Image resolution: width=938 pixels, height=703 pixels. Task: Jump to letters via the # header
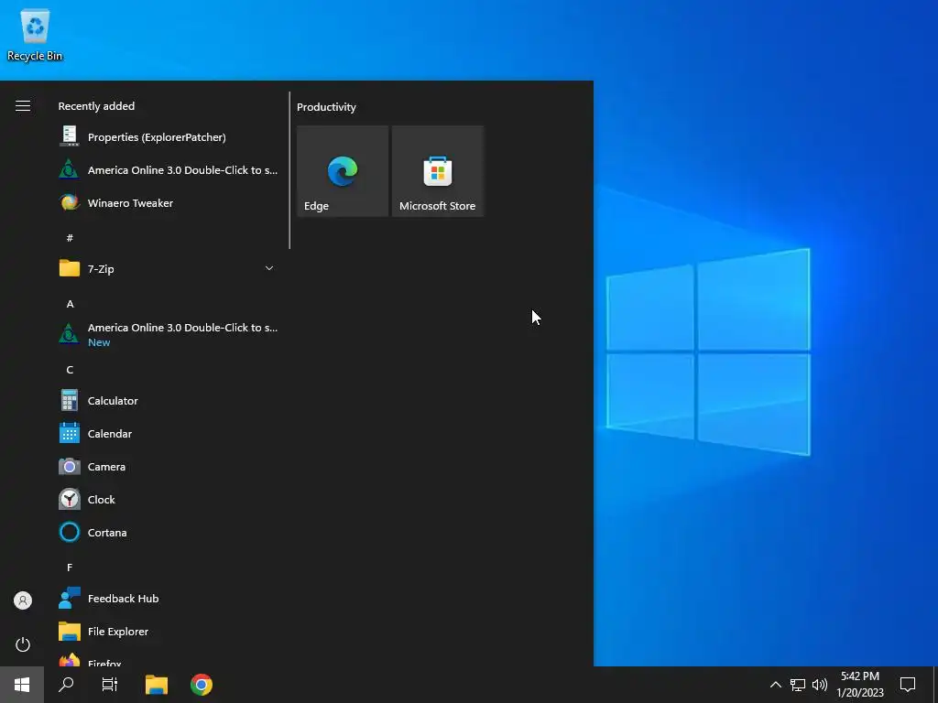pos(70,238)
